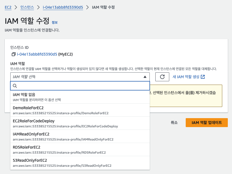Click the external link icon beside 새 IAM 역할 생성
232x174 pixels.
click(x=203, y=77)
